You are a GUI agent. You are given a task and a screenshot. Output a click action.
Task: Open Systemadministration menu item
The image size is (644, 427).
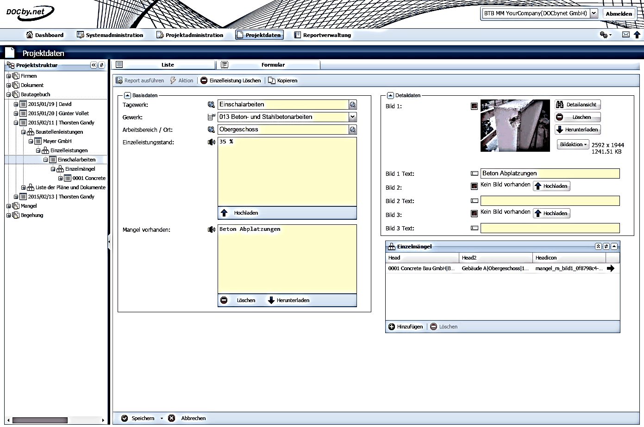[110, 35]
